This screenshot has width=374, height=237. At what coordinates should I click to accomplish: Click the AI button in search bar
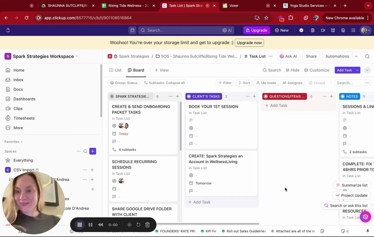[227, 30]
